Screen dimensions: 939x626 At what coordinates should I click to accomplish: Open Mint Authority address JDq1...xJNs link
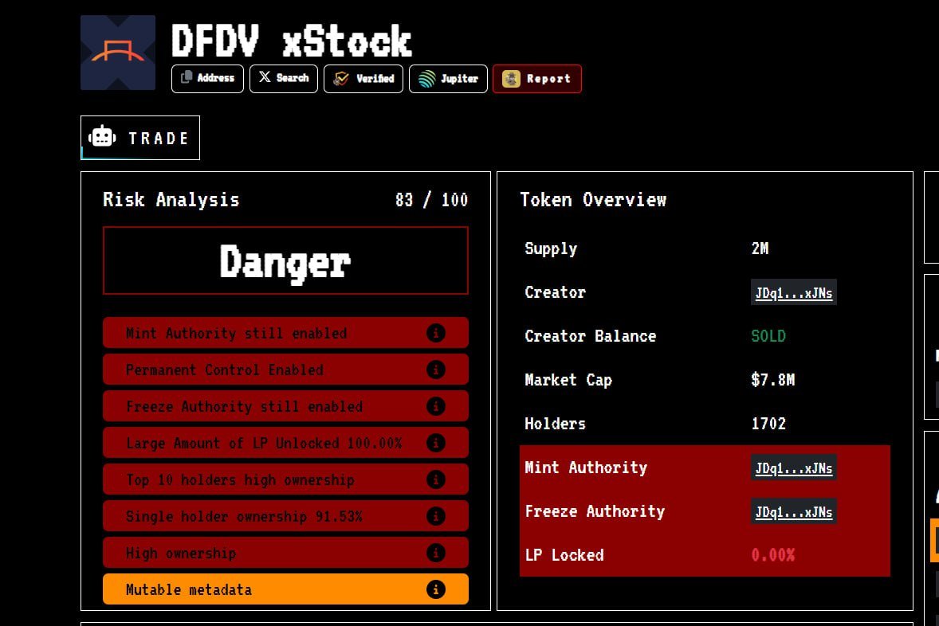click(793, 468)
